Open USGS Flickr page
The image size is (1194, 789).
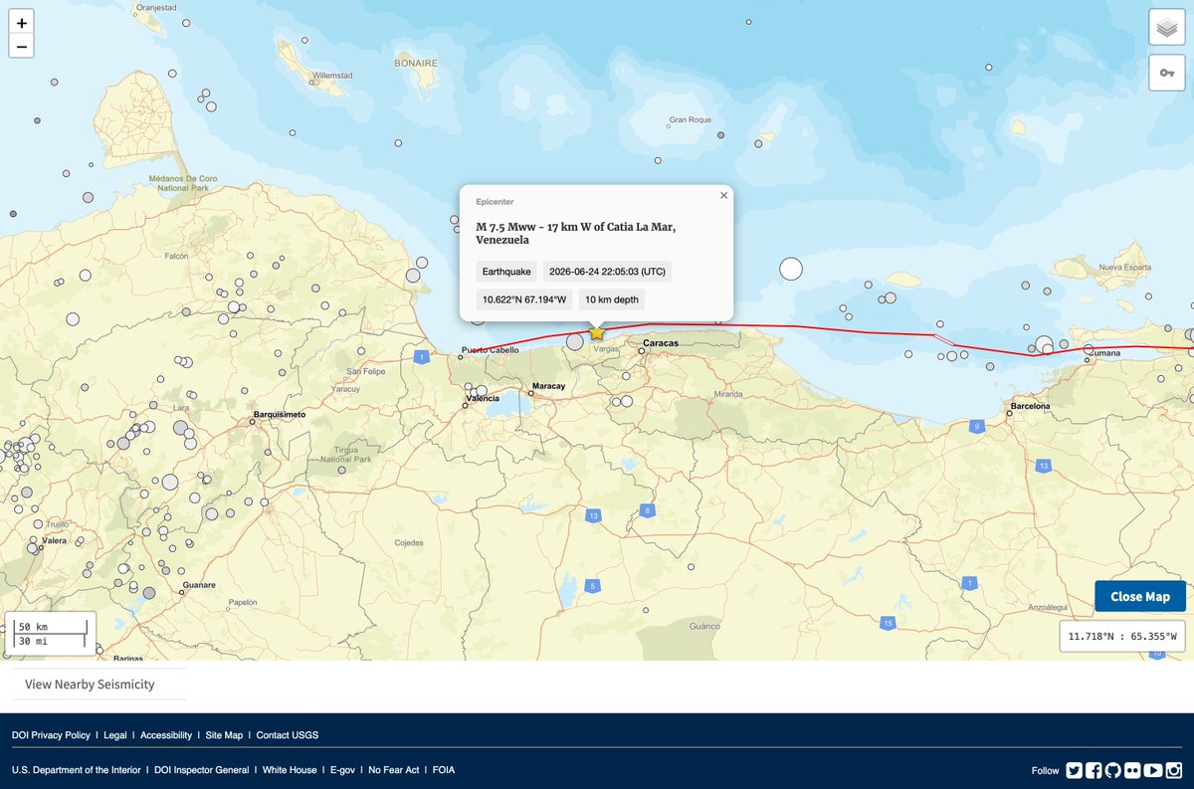[x=1132, y=770]
